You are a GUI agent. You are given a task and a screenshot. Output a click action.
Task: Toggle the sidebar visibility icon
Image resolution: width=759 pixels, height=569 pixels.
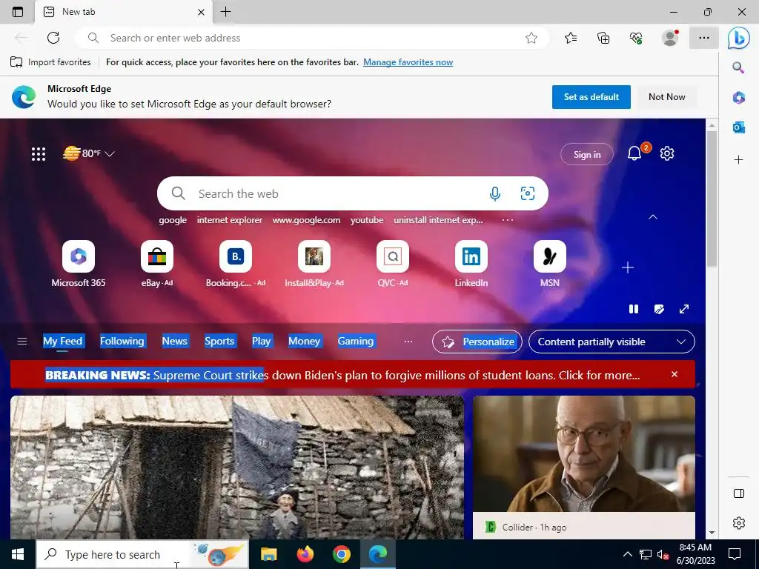coord(739,493)
